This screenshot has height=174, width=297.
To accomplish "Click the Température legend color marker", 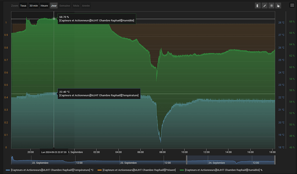I will 8,170.
